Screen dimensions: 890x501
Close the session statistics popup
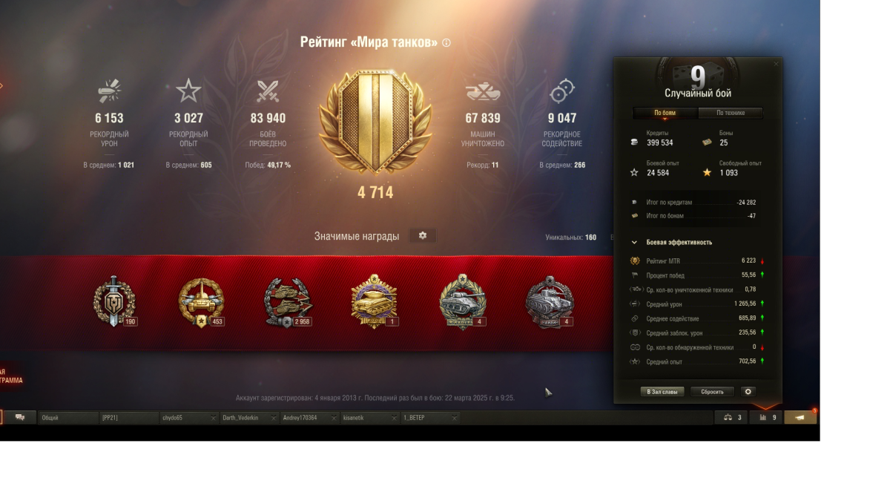coord(776,64)
